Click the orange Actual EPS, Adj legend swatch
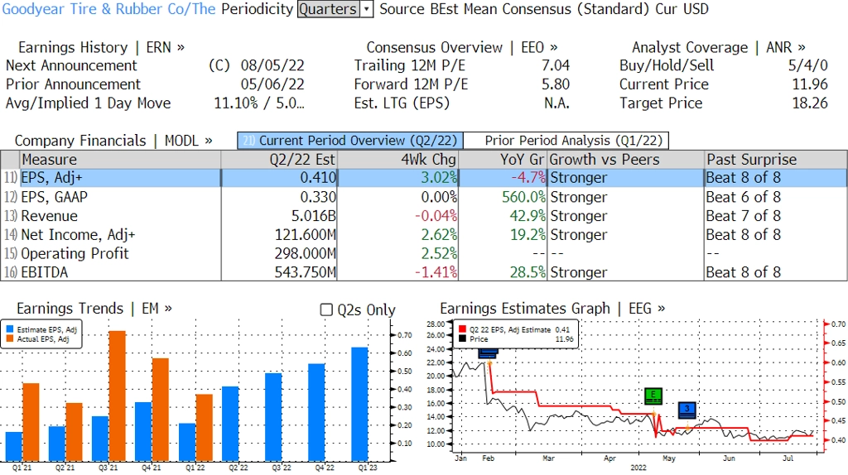Viewport: 848px width, 475px height. 10,338
